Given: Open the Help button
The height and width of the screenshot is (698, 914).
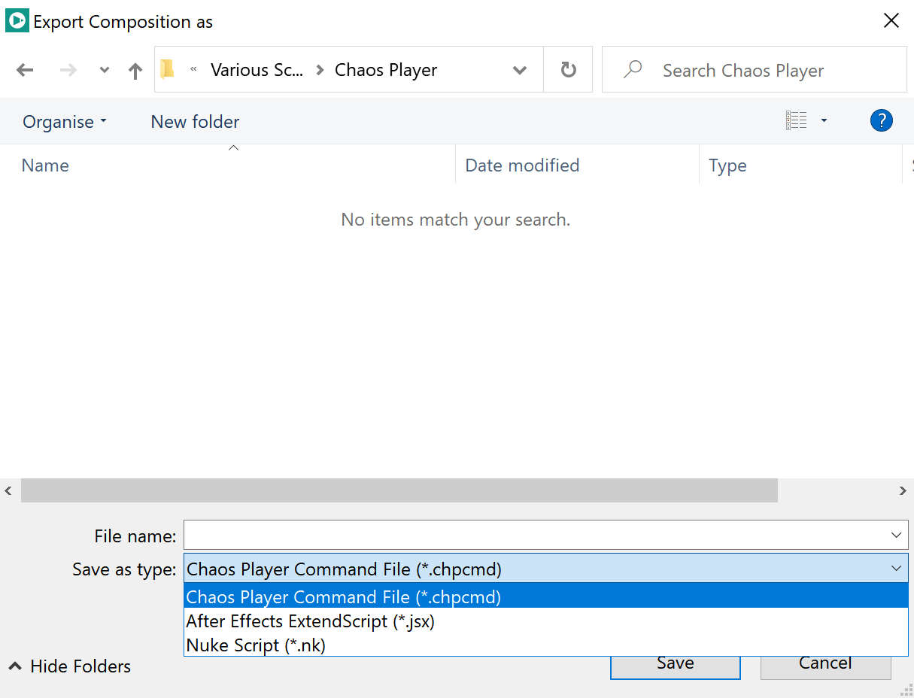Looking at the screenshot, I should (x=881, y=120).
